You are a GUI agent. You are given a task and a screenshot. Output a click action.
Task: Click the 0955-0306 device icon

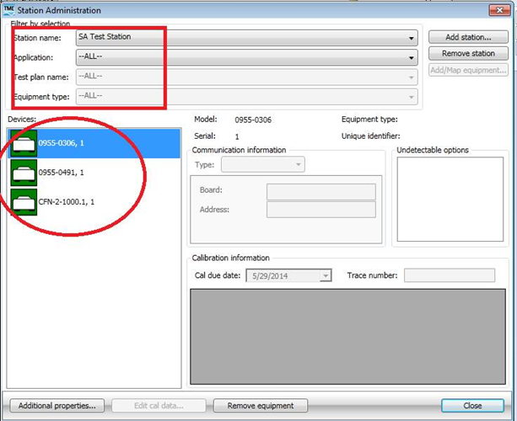(x=23, y=144)
